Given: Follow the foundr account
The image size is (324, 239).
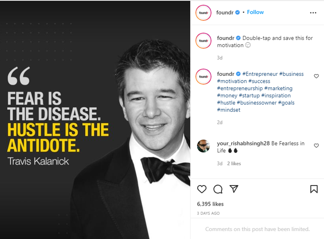Looking at the screenshot, I should coord(255,12).
